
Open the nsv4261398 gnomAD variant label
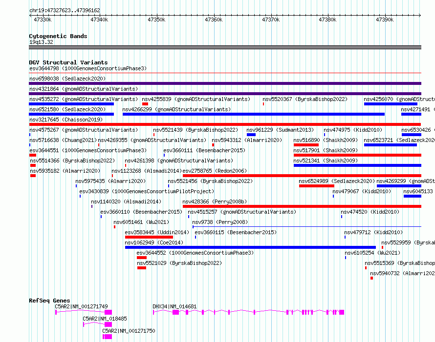(x=179, y=161)
